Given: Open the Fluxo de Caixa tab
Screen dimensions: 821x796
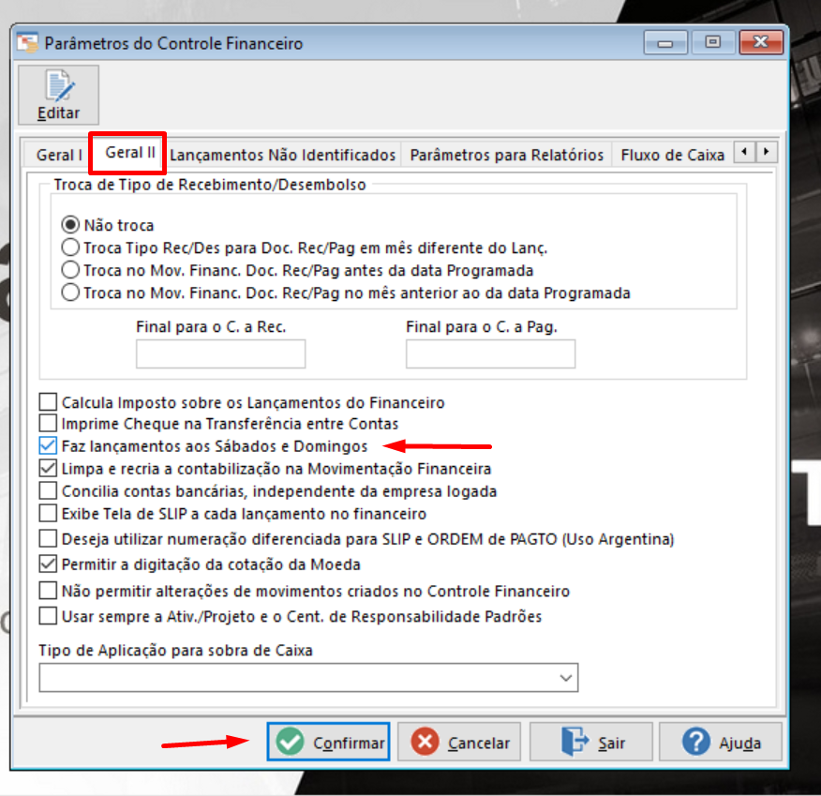Looking at the screenshot, I should (x=672, y=155).
